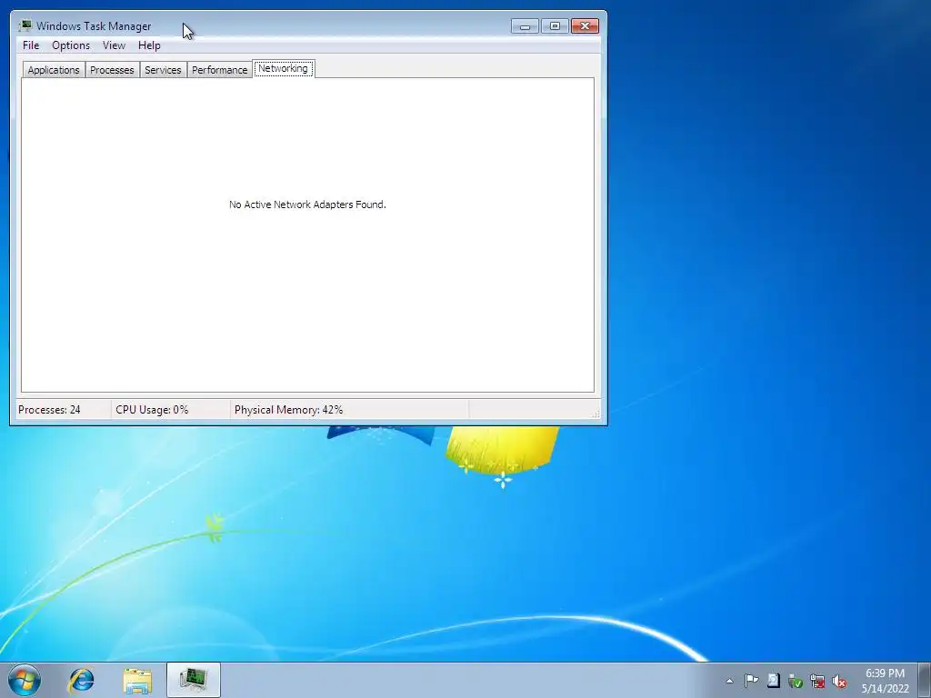Click the disk utility tray icon

(773, 680)
